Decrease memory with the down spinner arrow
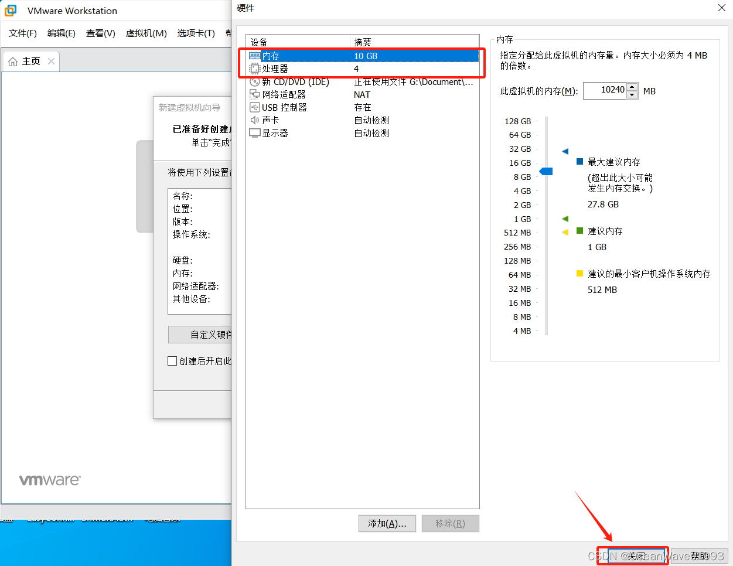Screen dimensions: 733x566 (632, 94)
